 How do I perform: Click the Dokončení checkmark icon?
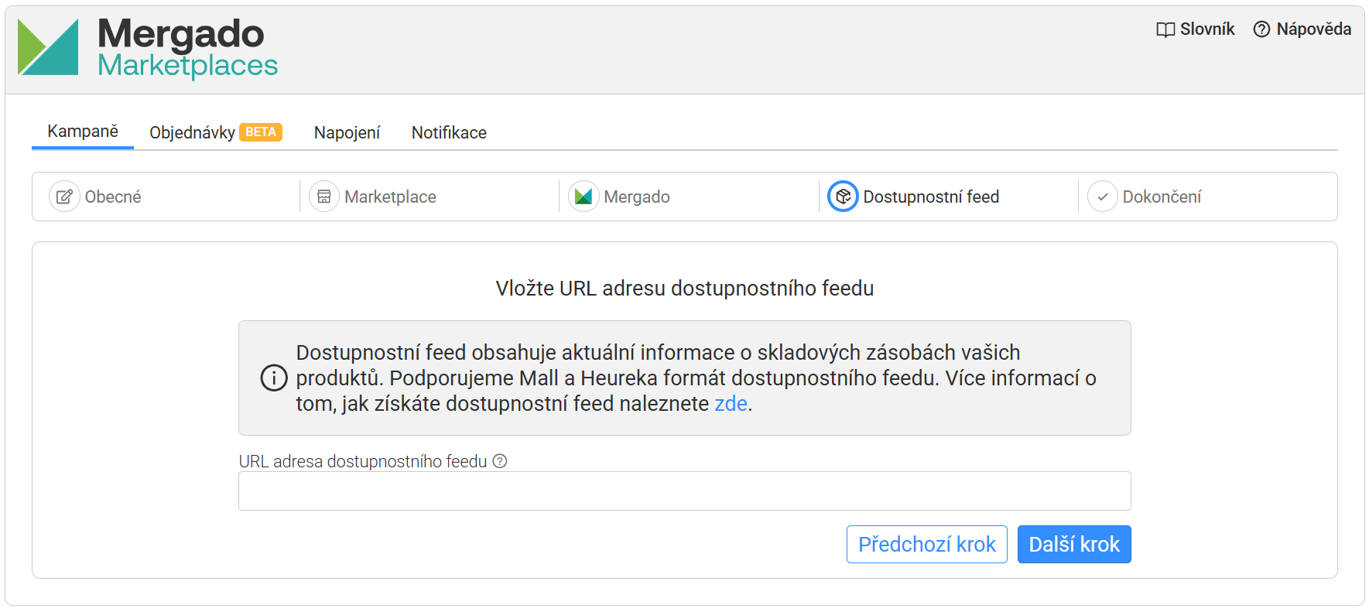[1103, 197]
